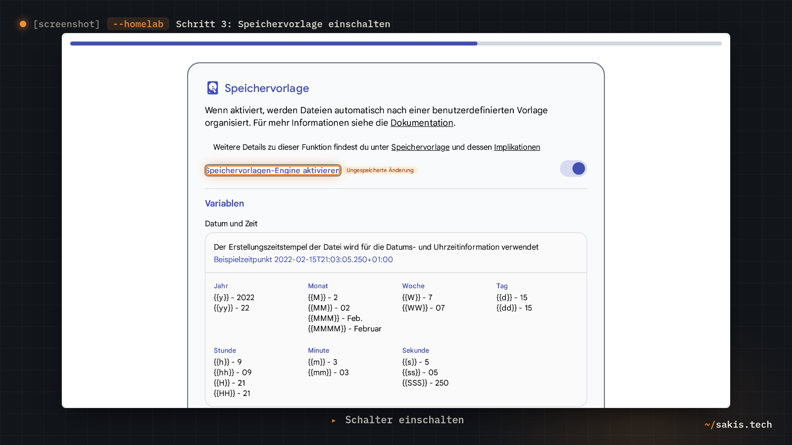This screenshot has height=445, width=792.
Task: Click the {{ss}} - 05 variable
Action: click(420, 372)
